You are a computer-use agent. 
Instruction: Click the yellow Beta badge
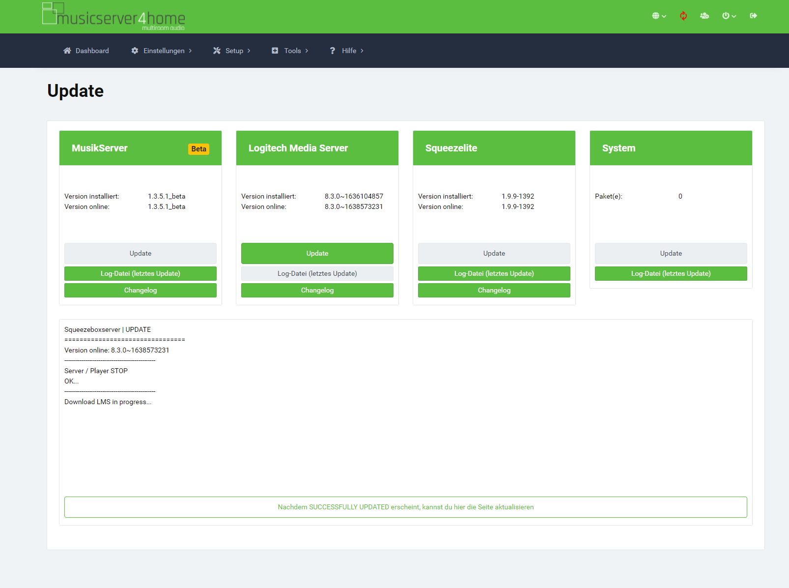click(199, 149)
